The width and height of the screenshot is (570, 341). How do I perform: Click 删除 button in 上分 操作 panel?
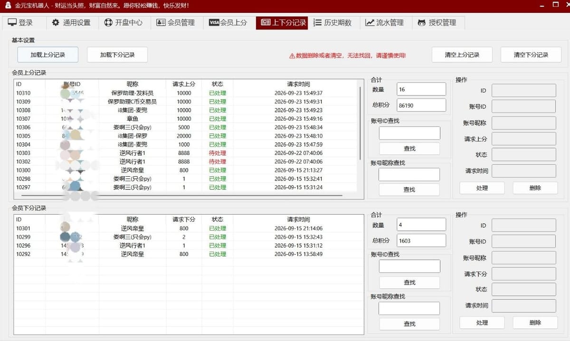[535, 188]
